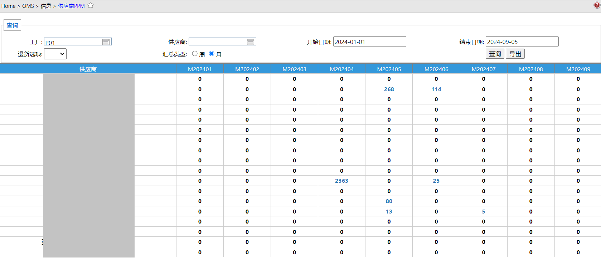Open QMS breadcrumb link

(x=28, y=6)
